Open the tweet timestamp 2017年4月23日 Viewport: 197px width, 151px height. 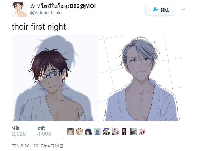pyautogui.click(x=38, y=146)
